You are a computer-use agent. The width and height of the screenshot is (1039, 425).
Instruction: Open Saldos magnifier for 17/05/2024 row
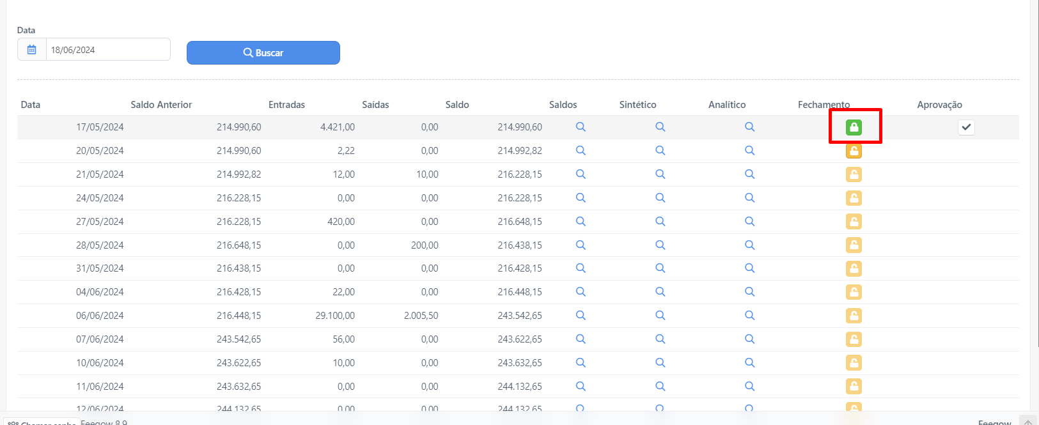click(581, 127)
